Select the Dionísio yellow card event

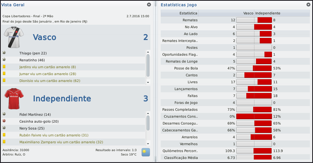[49, 81]
